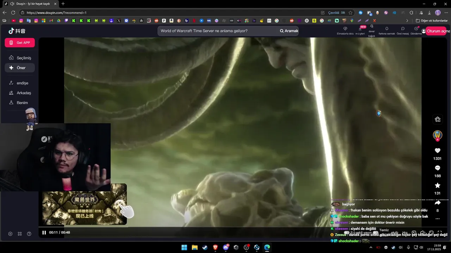Bookmark page with star icon in address bar
This screenshot has height=253, width=451.
click(351, 13)
